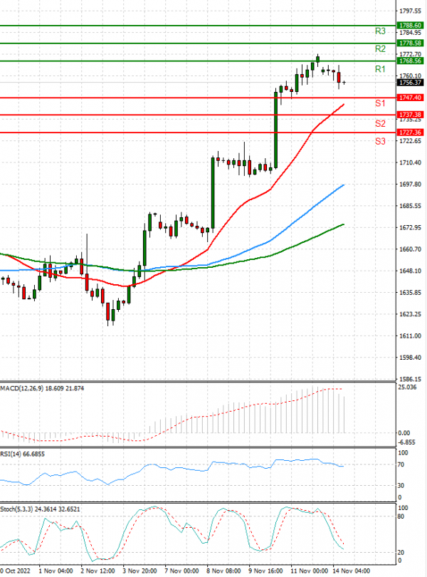427x577 pixels.
Task: Click the MACD scale value -6.855
Action: (407, 442)
